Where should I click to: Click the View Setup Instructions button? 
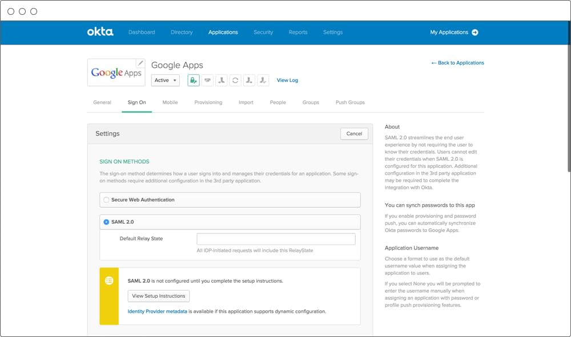coord(158,296)
